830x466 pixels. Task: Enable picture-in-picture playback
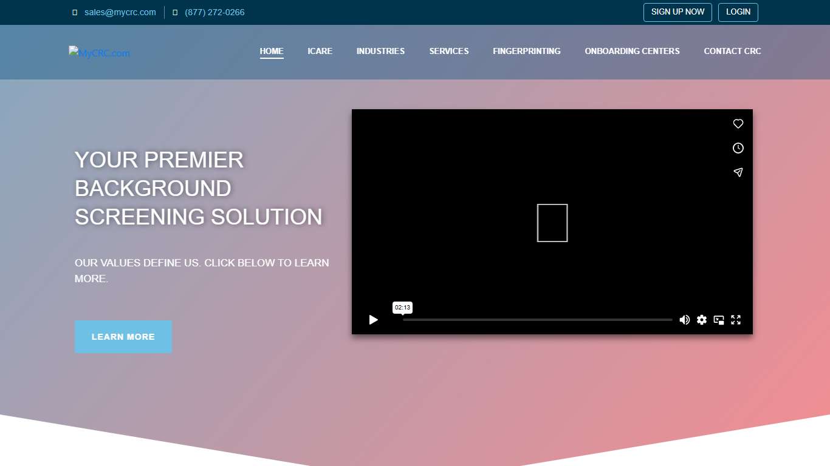click(719, 320)
